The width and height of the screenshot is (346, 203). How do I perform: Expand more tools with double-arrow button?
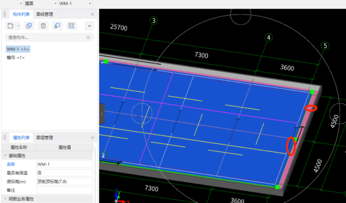89,26
